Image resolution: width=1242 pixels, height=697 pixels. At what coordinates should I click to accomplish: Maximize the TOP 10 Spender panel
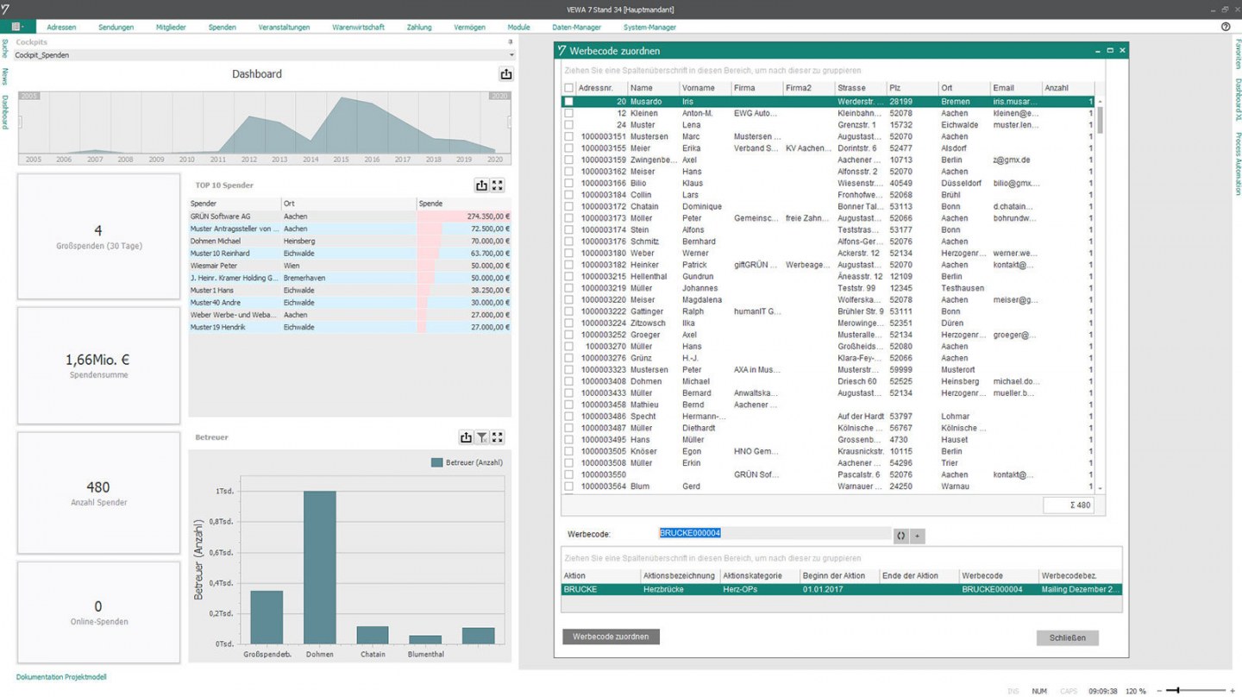tap(498, 185)
